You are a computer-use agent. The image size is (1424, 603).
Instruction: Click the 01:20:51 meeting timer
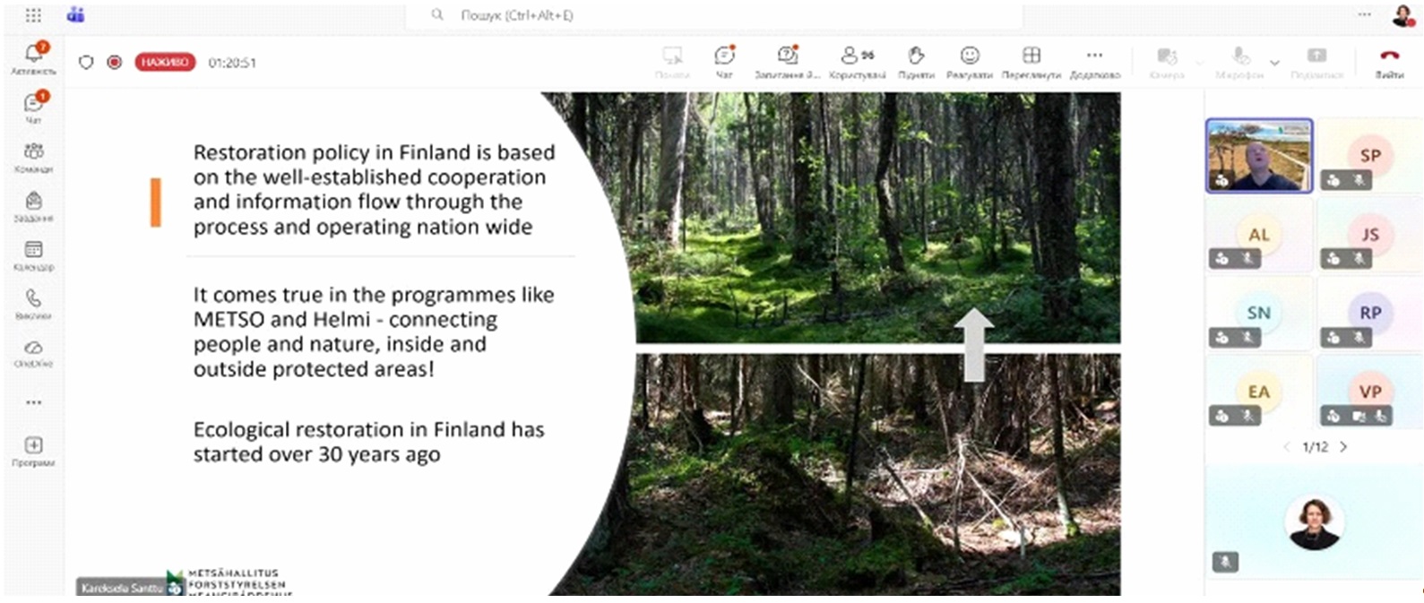tap(232, 63)
